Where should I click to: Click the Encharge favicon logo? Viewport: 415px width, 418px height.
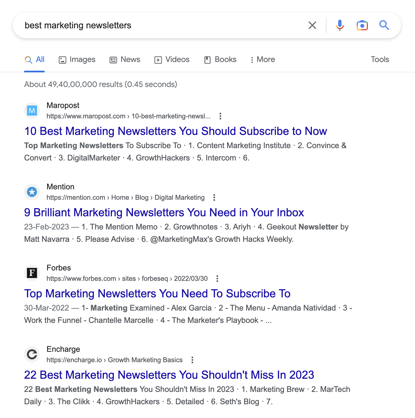click(x=32, y=354)
